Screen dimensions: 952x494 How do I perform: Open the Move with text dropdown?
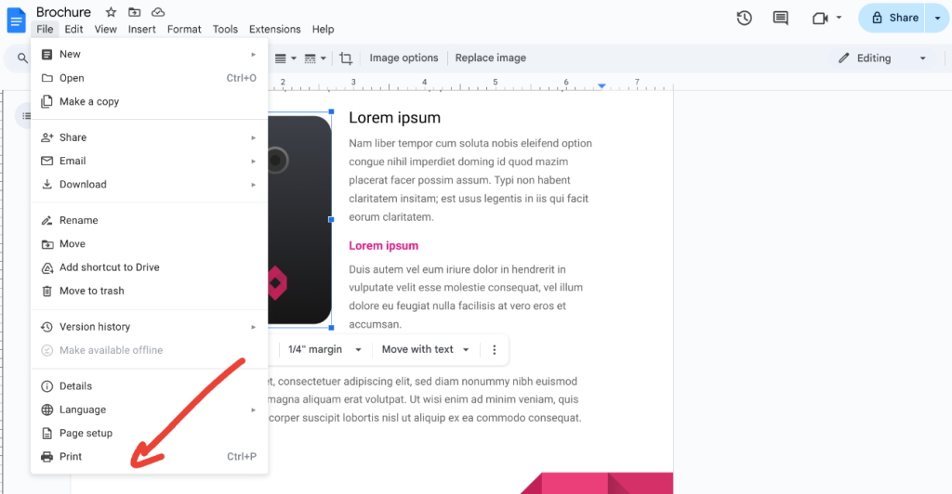(426, 349)
